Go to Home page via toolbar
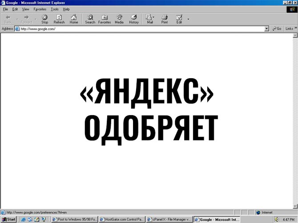Screen dimensions: 298x223 pyautogui.click(x=74, y=19)
